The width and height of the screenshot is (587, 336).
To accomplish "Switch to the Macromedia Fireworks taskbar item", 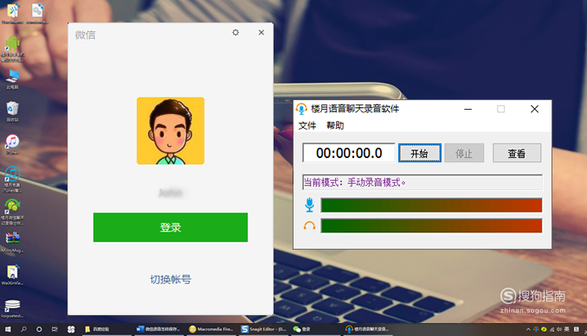I will (211, 329).
